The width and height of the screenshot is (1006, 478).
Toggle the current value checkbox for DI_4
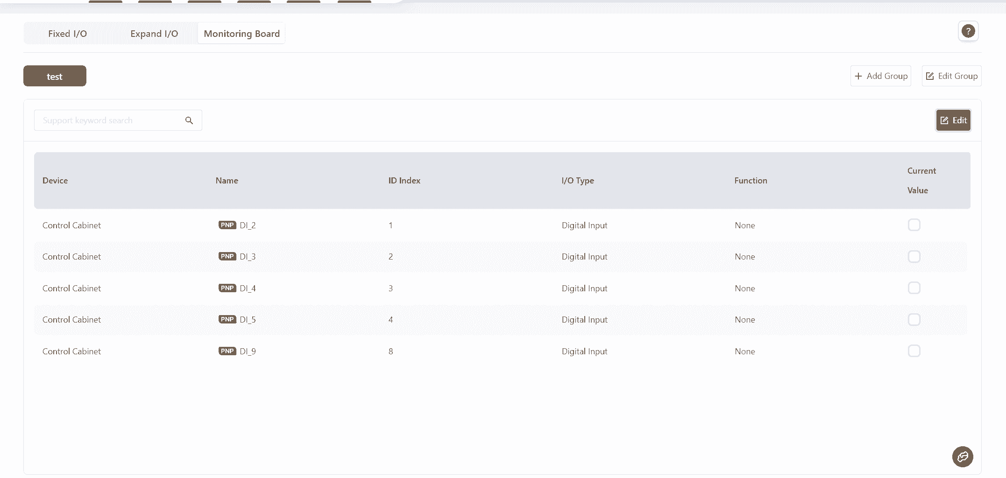coord(914,288)
